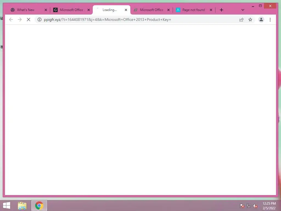This screenshot has height=211, width=281.
Task: Close the Chrome window
Action: click(x=270, y=6)
